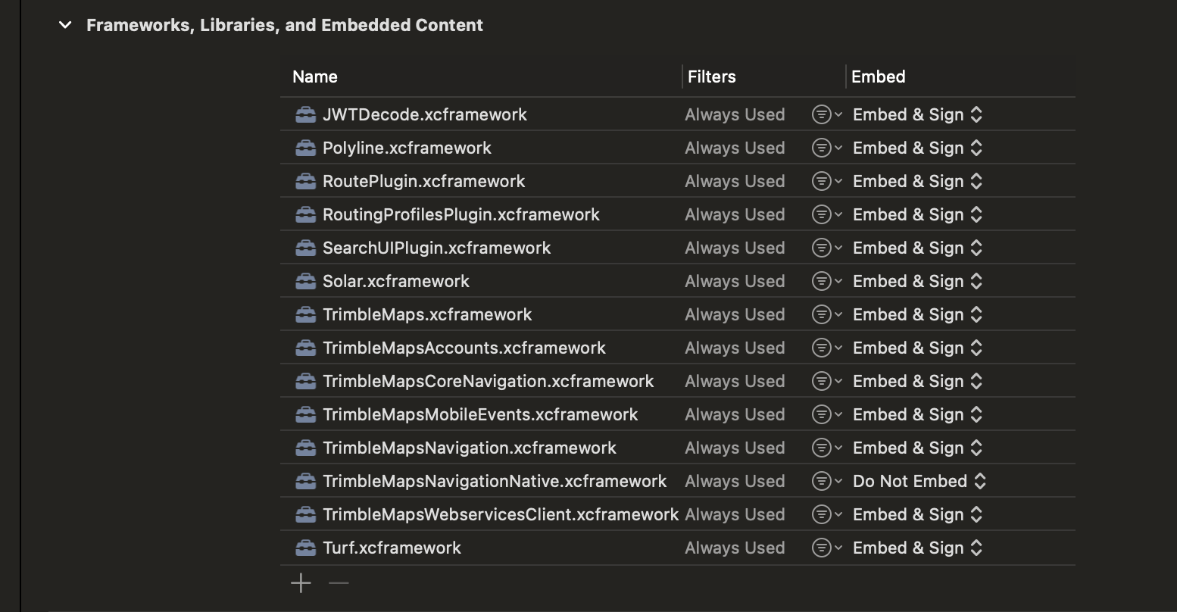Image resolution: width=1177 pixels, height=612 pixels.
Task: Open the Embed dropdown for TrimbleMapsAccounts.xcframework
Action: [918, 348]
